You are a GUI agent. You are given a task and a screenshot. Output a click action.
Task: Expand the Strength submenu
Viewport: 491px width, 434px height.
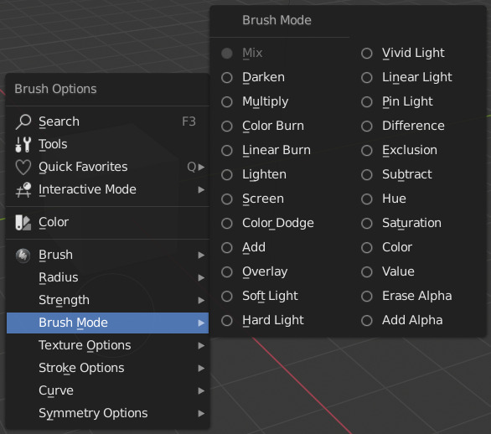pos(107,300)
